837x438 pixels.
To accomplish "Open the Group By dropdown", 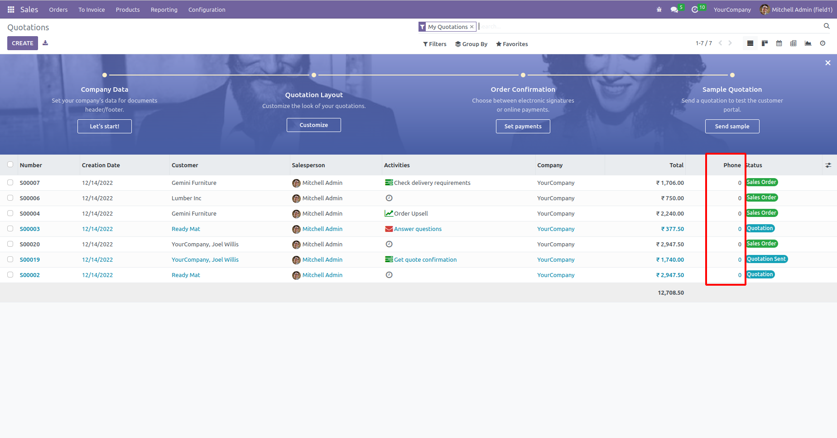I will pos(471,44).
